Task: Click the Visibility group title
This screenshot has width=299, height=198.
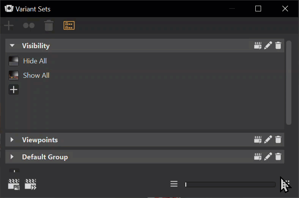Action: tap(36, 46)
